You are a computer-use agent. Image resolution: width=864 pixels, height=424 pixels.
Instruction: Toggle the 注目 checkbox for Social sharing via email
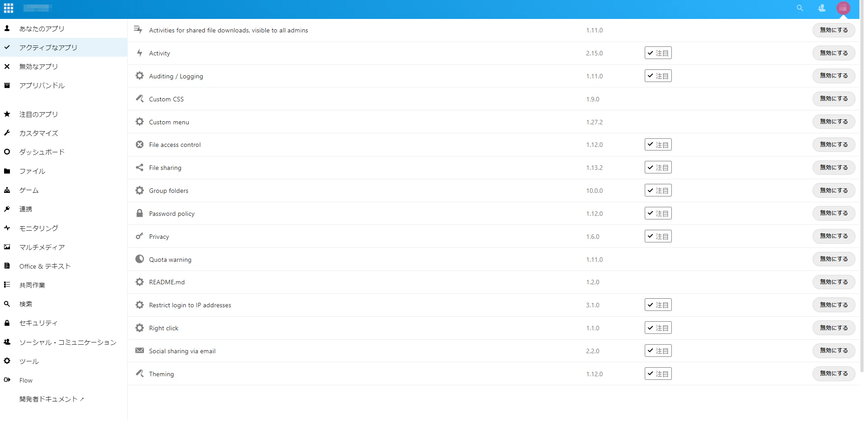pos(658,351)
